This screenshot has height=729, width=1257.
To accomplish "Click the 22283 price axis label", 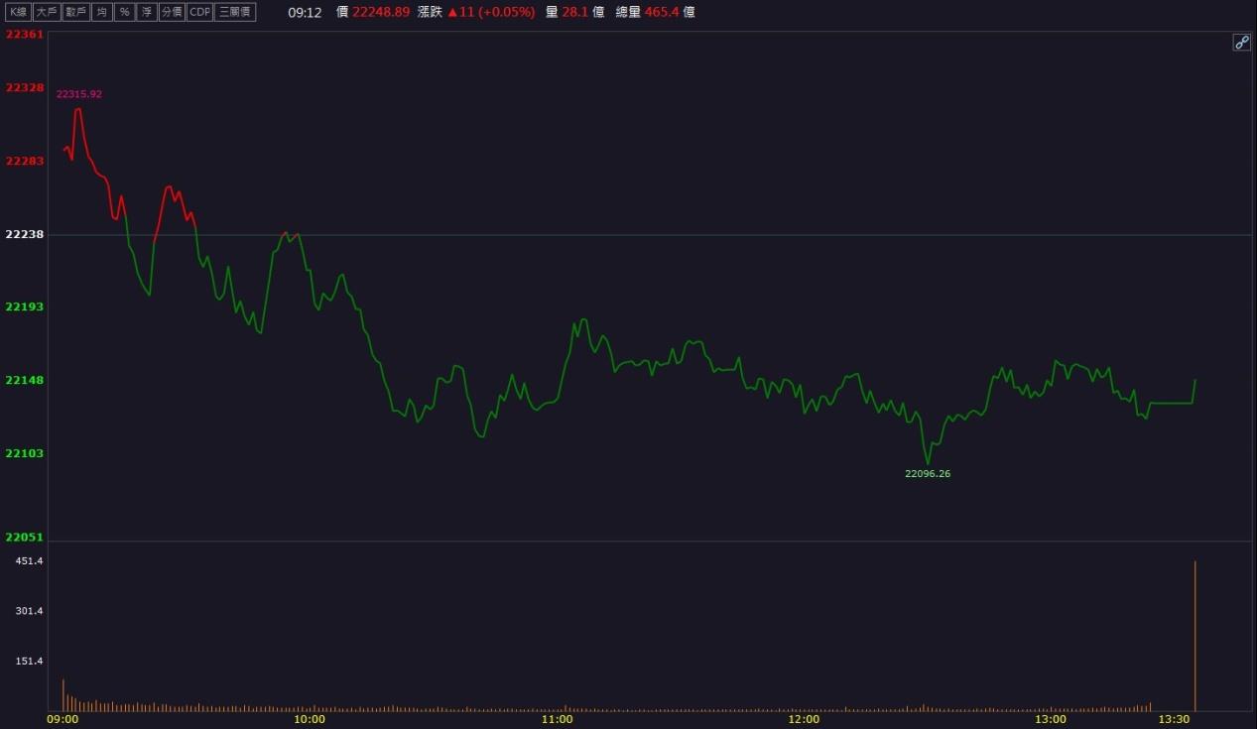I will 25,161.
